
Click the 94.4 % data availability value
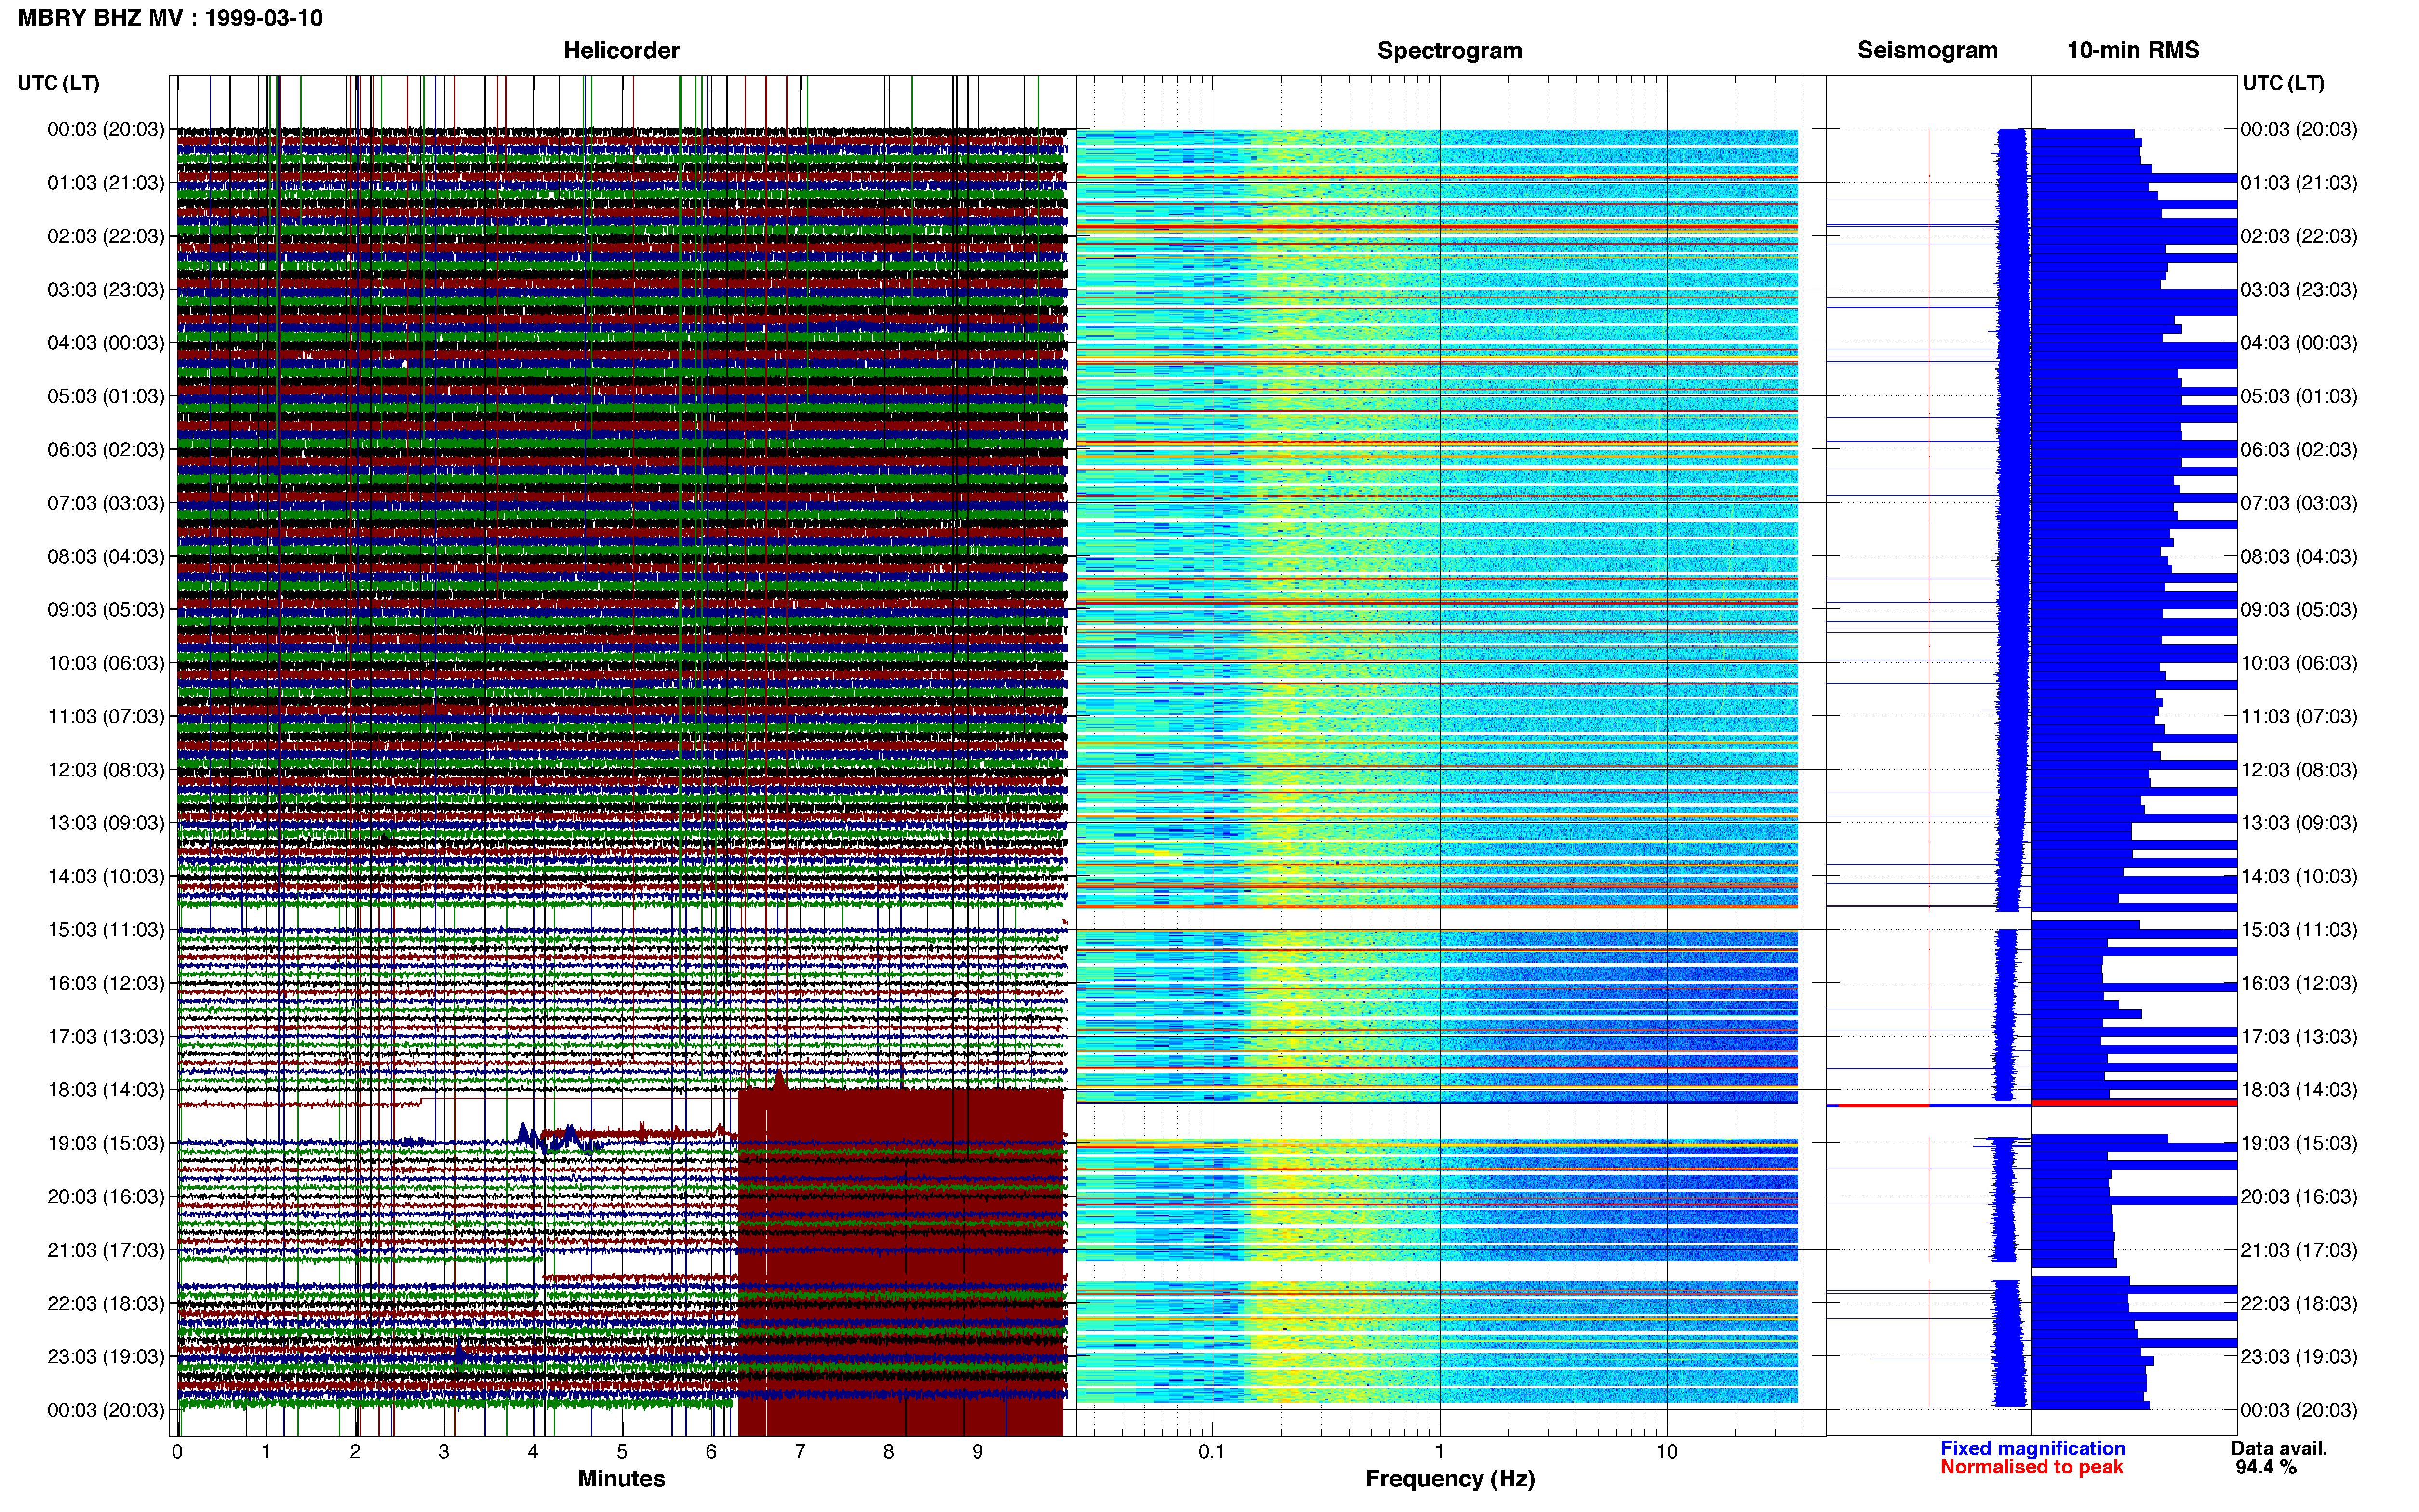tap(2265, 1467)
